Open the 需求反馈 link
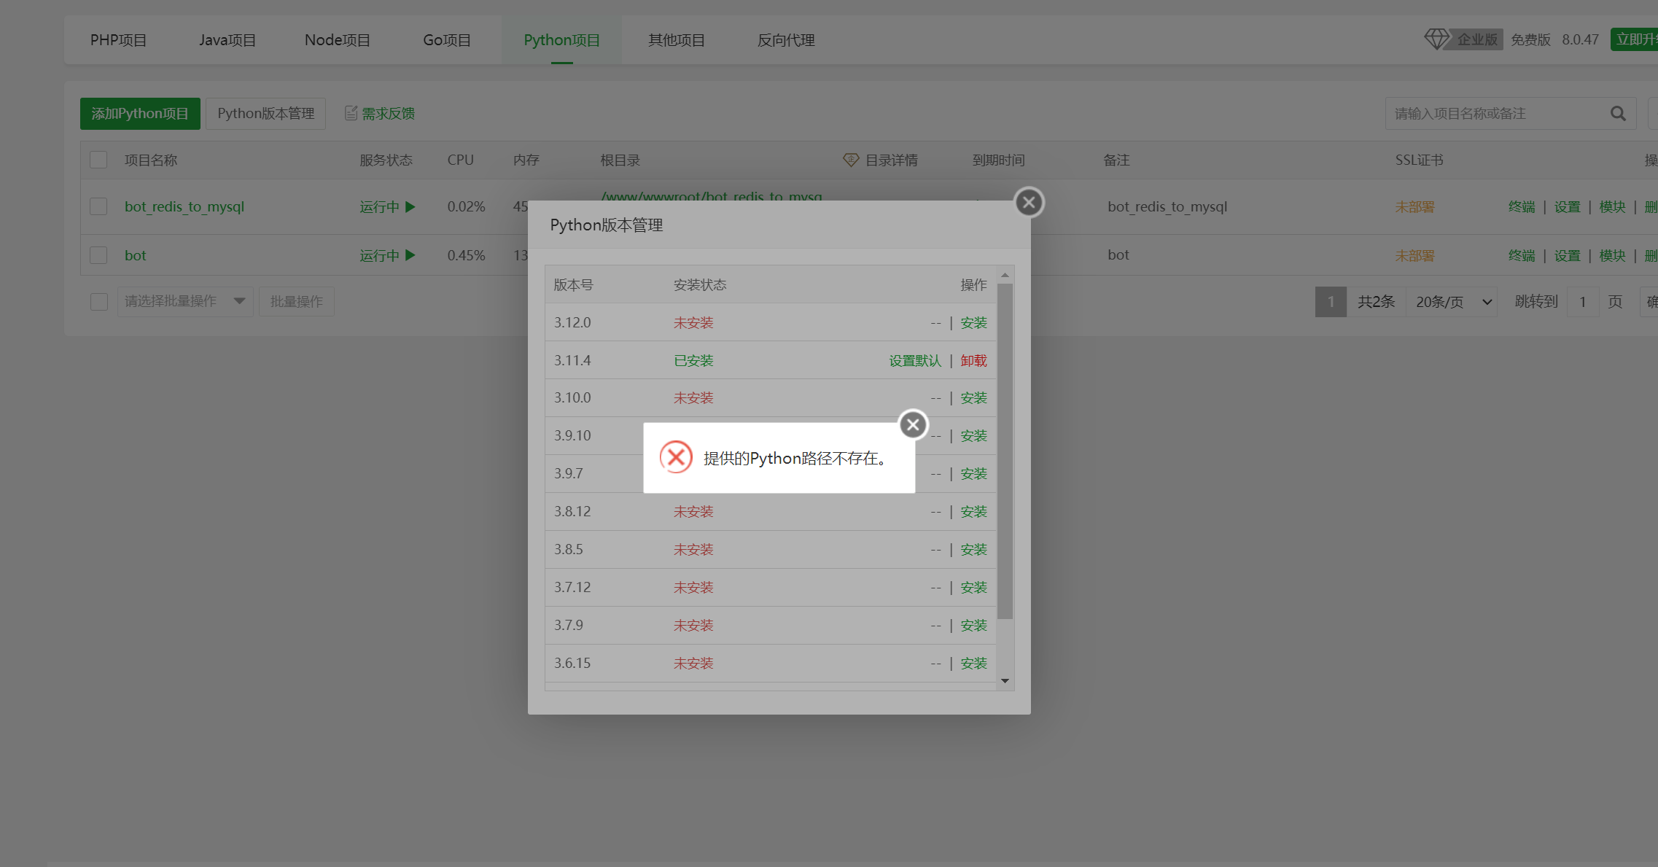This screenshot has height=867, width=1658. [388, 114]
